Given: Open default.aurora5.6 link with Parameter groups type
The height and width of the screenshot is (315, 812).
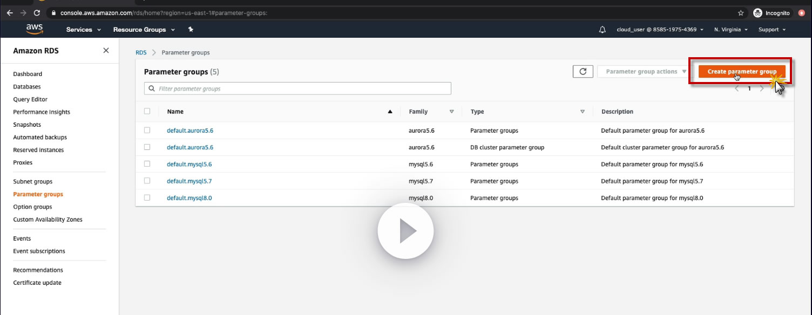Looking at the screenshot, I should pos(190,131).
